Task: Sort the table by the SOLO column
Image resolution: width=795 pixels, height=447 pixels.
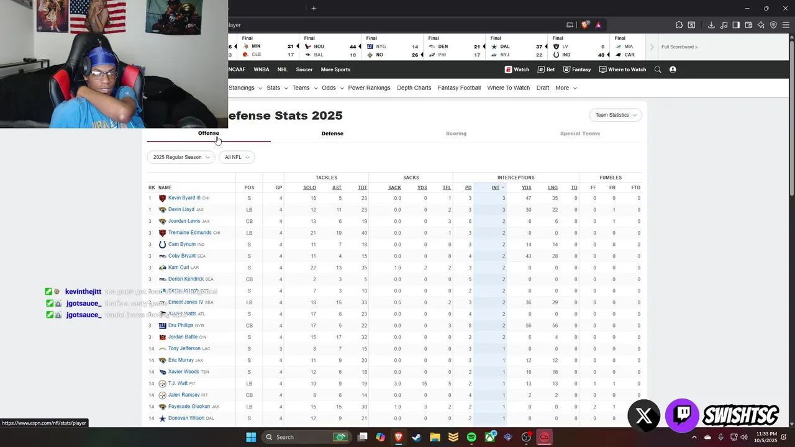Action: point(309,187)
